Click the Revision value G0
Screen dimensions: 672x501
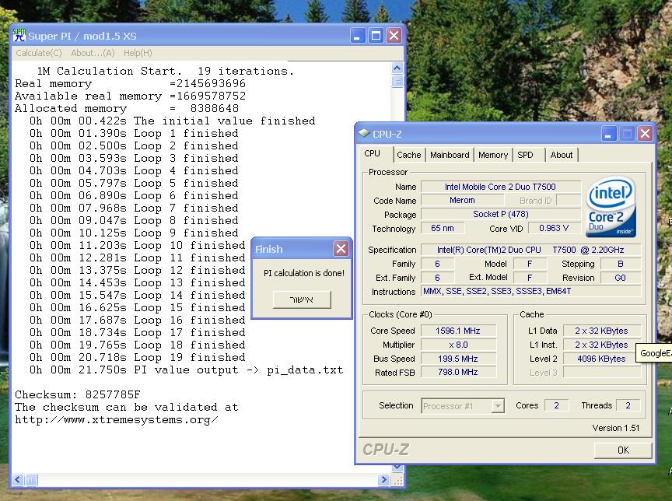[620, 278]
